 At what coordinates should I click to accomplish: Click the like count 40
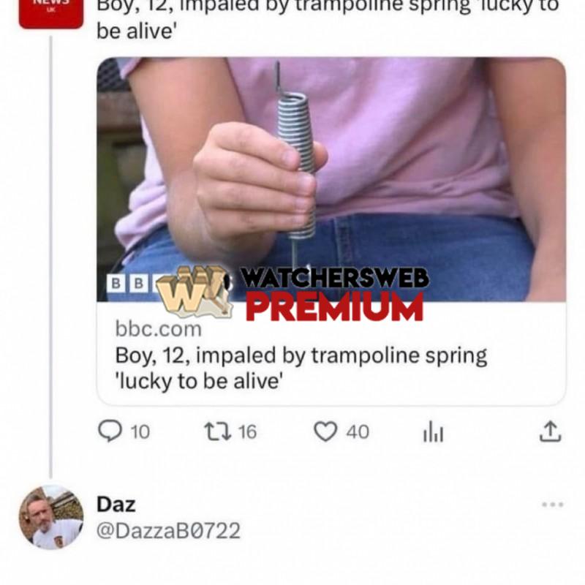(358, 431)
